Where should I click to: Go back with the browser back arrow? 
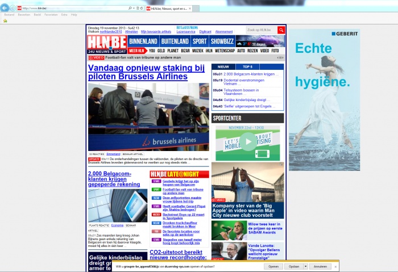tap(5, 8)
